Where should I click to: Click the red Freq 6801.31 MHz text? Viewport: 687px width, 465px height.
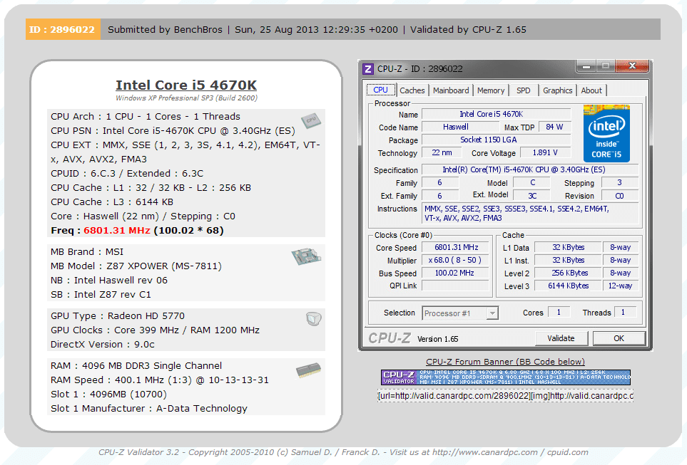(x=116, y=231)
